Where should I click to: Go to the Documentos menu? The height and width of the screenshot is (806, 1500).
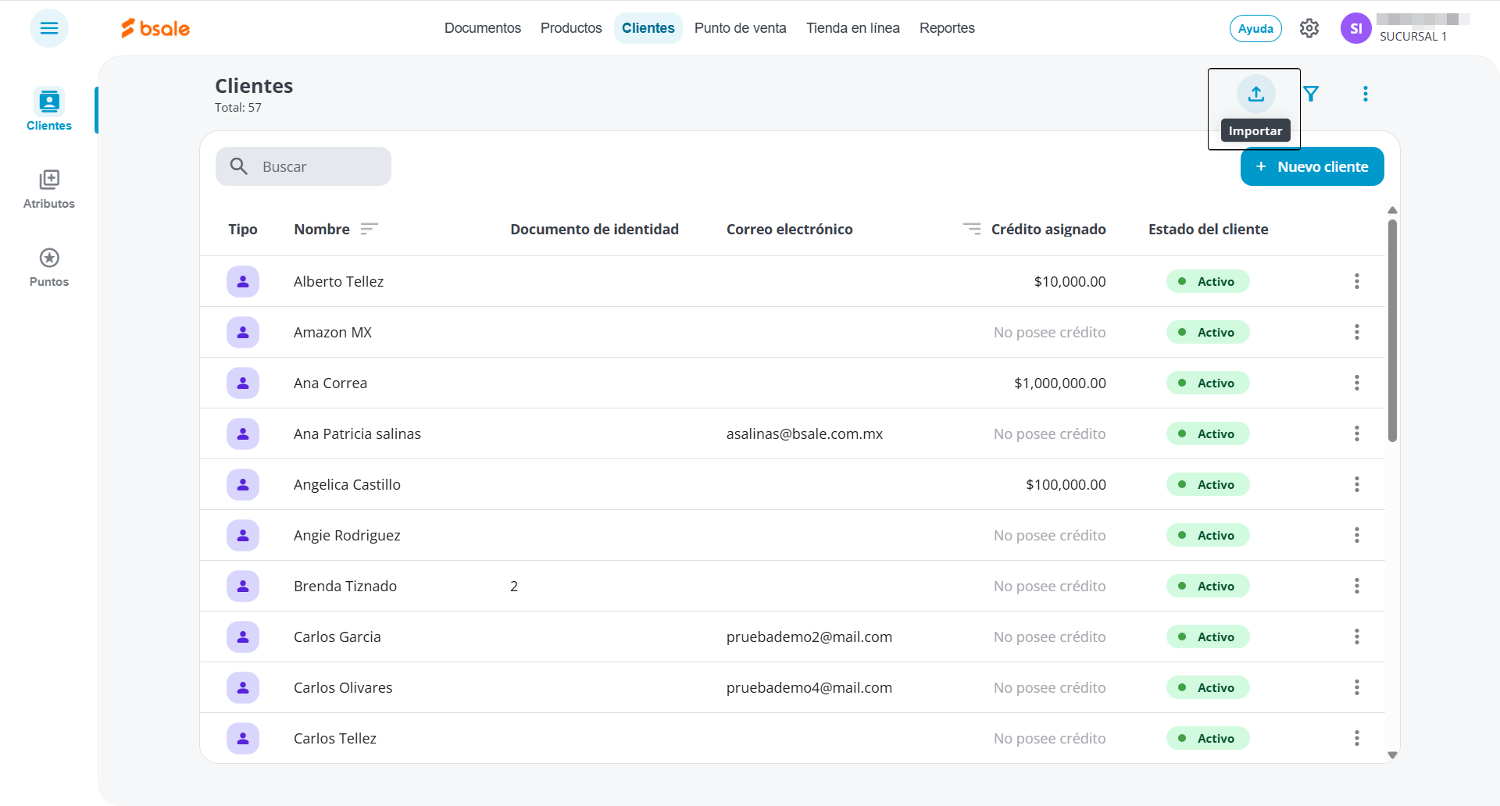click(x=483, y=28)
